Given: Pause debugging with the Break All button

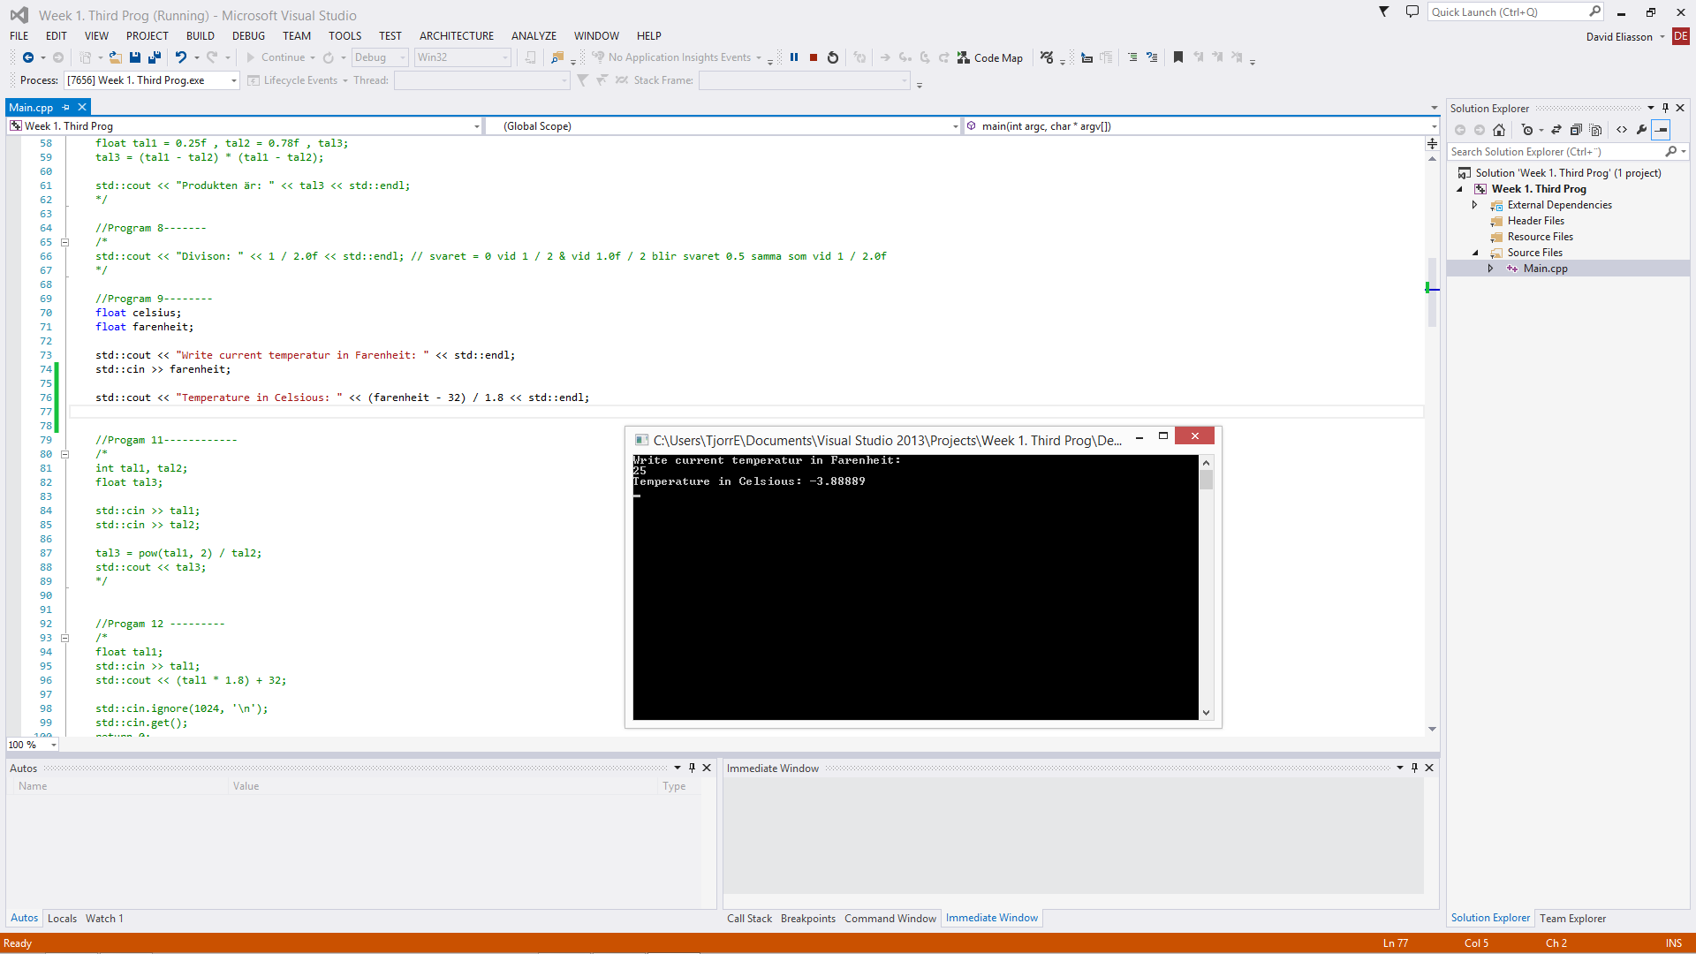Looking at the screenshot, I should pos(794,57).
